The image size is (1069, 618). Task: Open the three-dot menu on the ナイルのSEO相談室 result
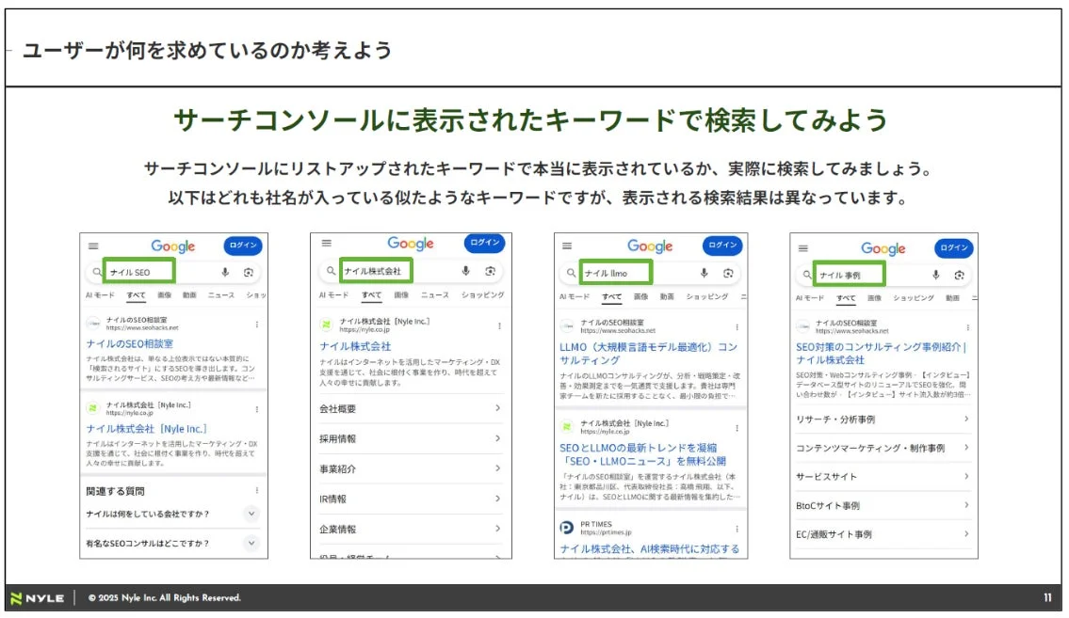257,324
